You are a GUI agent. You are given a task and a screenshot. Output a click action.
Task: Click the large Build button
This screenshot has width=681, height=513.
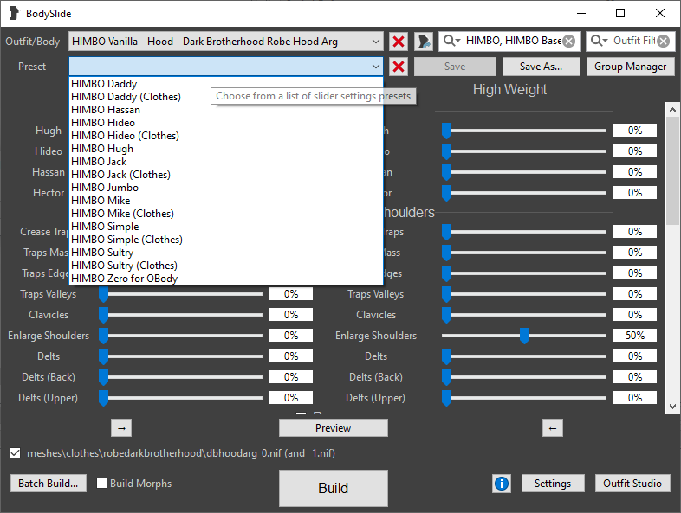click(x=333, y=488)
